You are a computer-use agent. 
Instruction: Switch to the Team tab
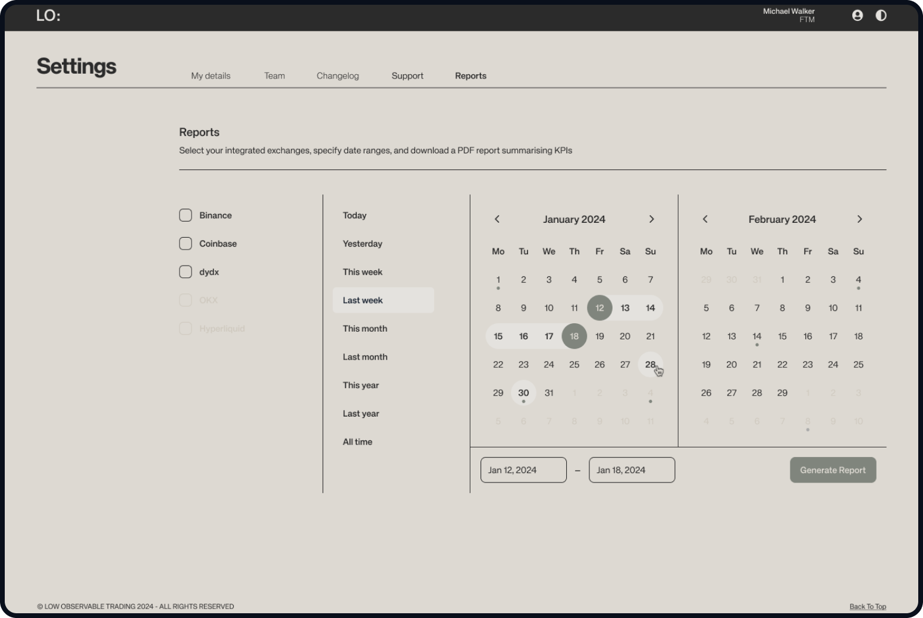[275, 76]
